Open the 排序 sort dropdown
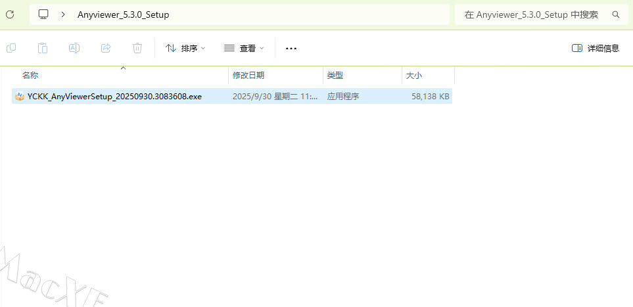This screenshot has width=633, height=307. point(185,48)
